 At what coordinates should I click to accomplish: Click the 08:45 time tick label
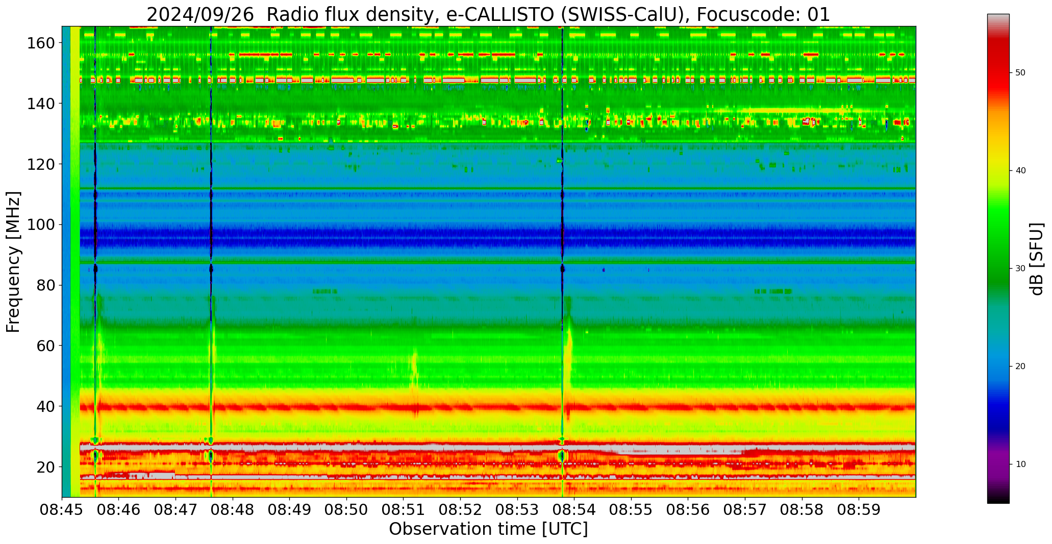click(x=62, y=509)
